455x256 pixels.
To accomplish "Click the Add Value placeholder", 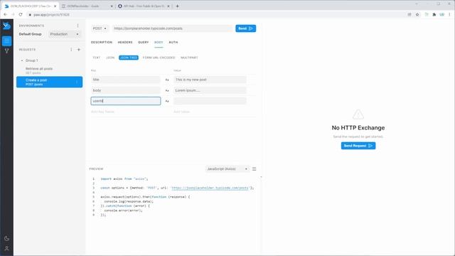I will 182,112.
